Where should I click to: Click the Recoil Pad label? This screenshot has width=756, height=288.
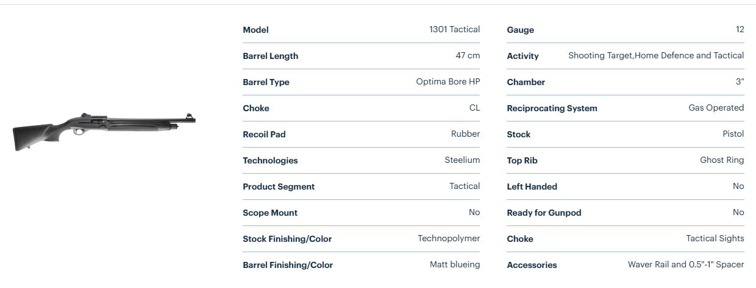[x=264, y=134]
